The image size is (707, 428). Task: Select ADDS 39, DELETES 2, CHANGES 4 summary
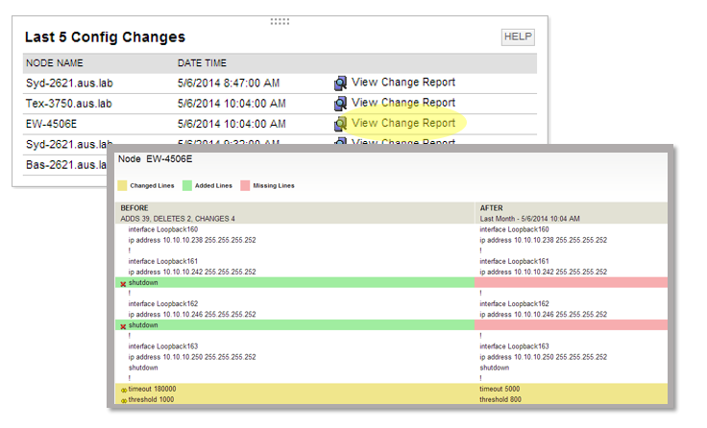click(178, 219)
